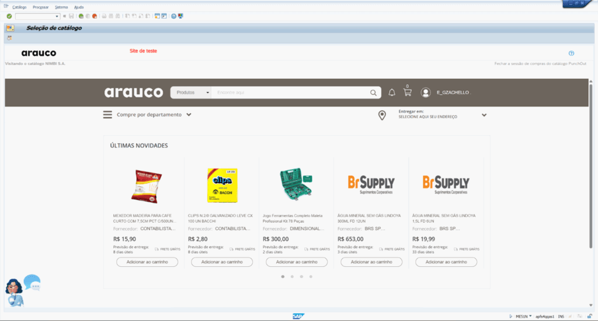Expand the Entregar em address chevron
The width and height of the screenshot is (598, 321).
pos(484,115)
